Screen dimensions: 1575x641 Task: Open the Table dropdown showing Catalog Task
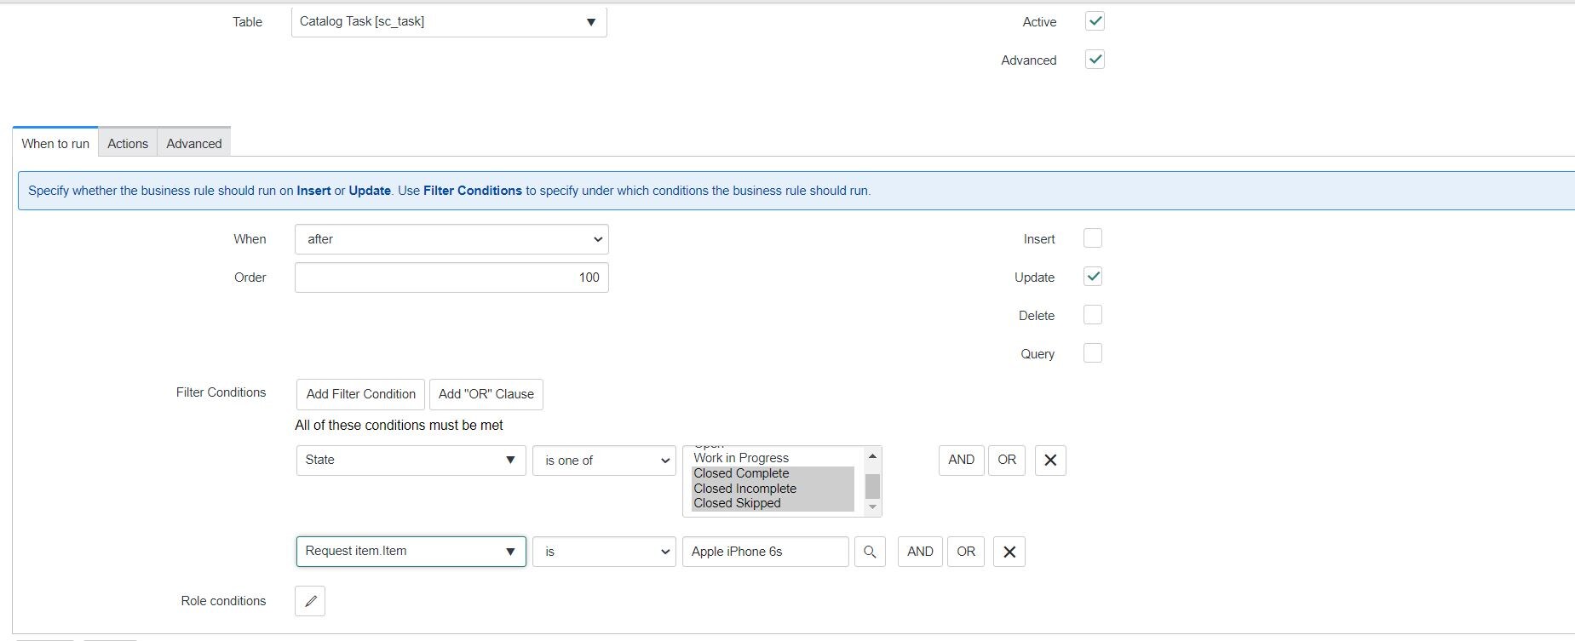(448, 22)
